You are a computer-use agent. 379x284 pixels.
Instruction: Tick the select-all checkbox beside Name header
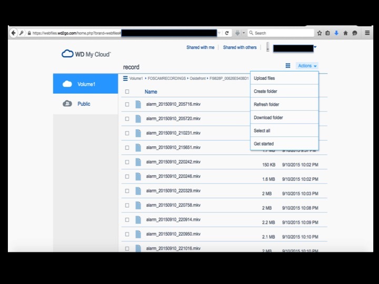[x=127, y=92]
